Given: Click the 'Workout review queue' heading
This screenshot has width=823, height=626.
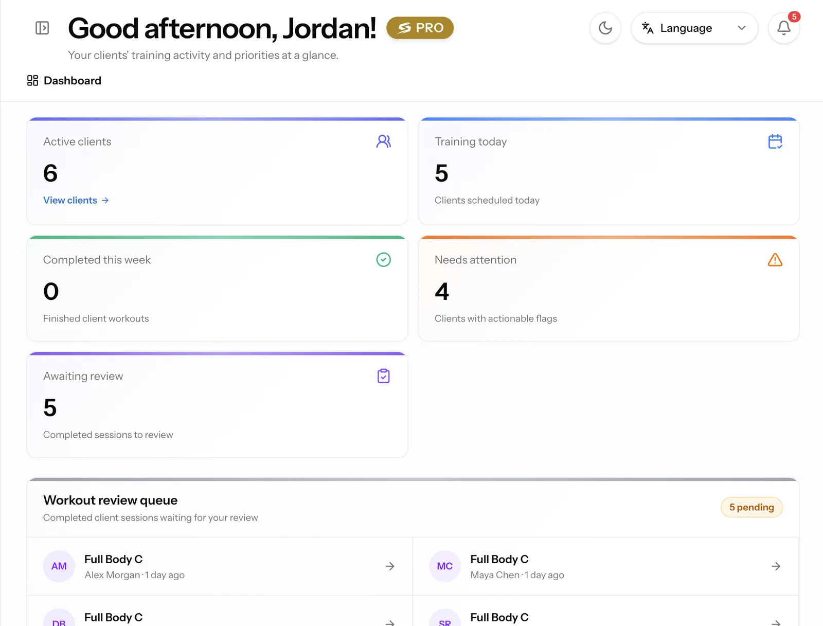Looking at the screenshot, I should pyautogui.click(x=111, y=500).
